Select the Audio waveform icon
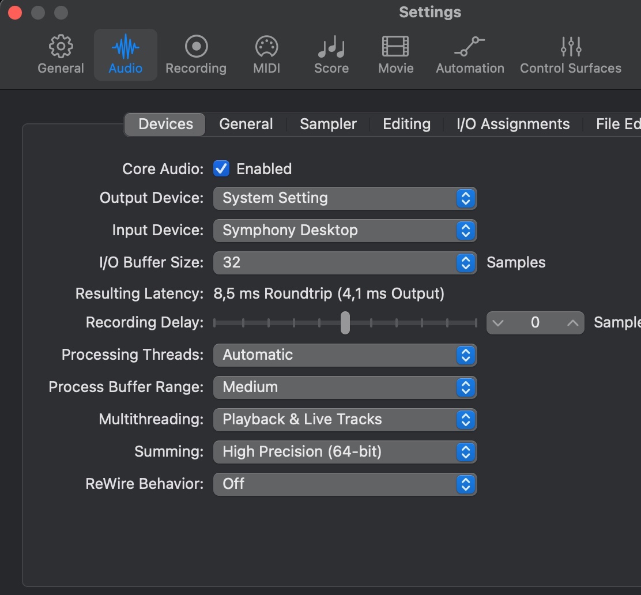 [125, 47]
